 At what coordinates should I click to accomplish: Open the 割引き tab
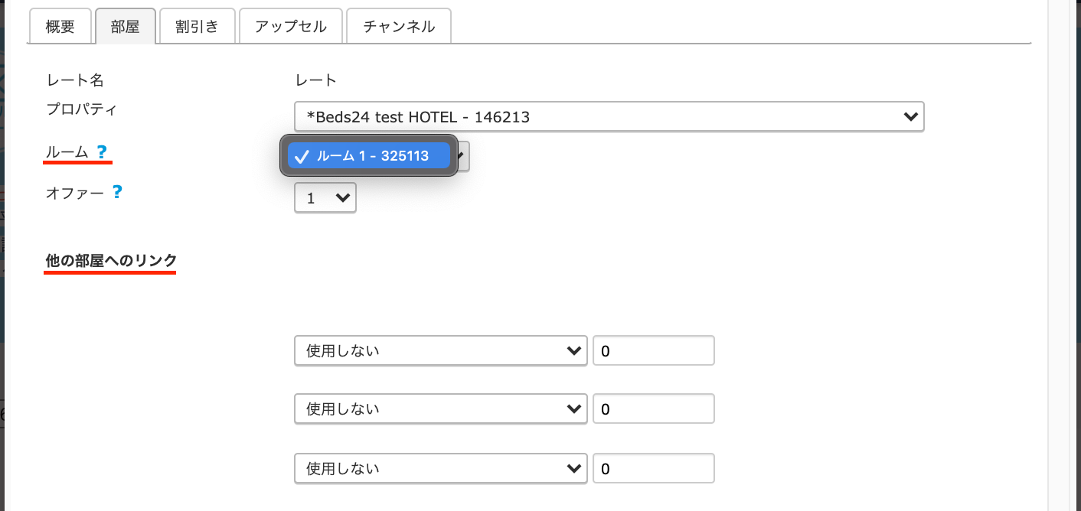point(197,27)
